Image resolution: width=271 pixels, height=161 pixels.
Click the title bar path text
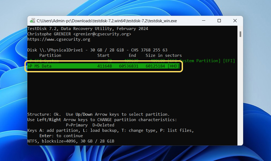[107, 21]
